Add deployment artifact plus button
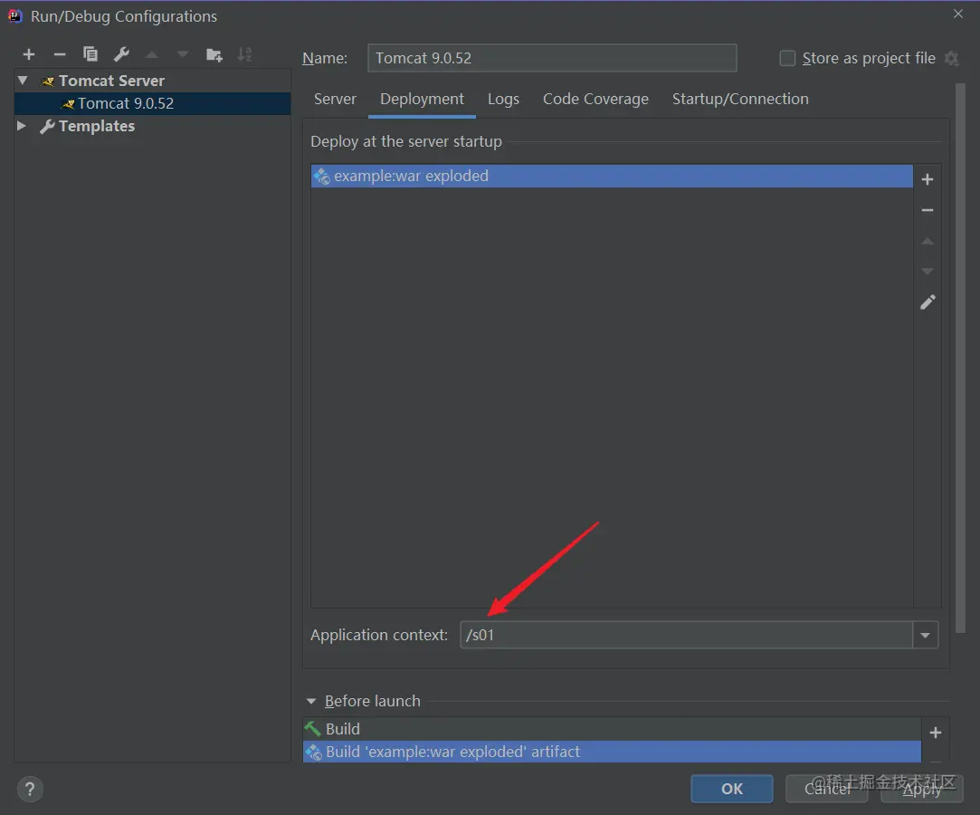 pyautogui.click(x=928, y=179)
